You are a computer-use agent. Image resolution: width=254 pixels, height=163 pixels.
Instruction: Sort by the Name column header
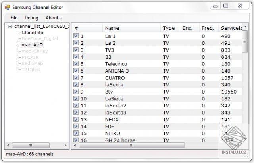coord(131,28)
